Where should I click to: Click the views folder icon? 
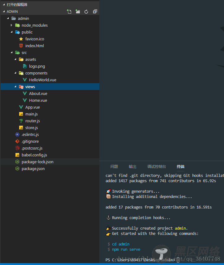click(x=21, y=87)
